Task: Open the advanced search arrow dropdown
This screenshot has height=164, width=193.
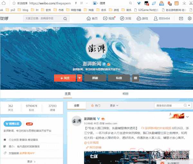Action: [189, 105]
